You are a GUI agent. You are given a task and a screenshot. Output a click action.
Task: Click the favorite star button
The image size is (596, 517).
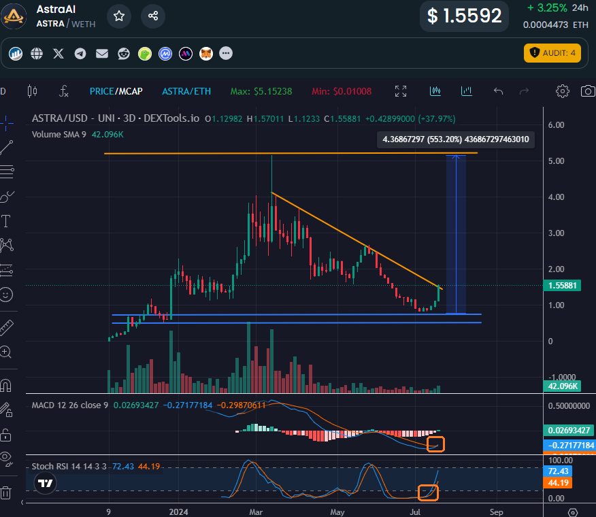coord(119,16)
